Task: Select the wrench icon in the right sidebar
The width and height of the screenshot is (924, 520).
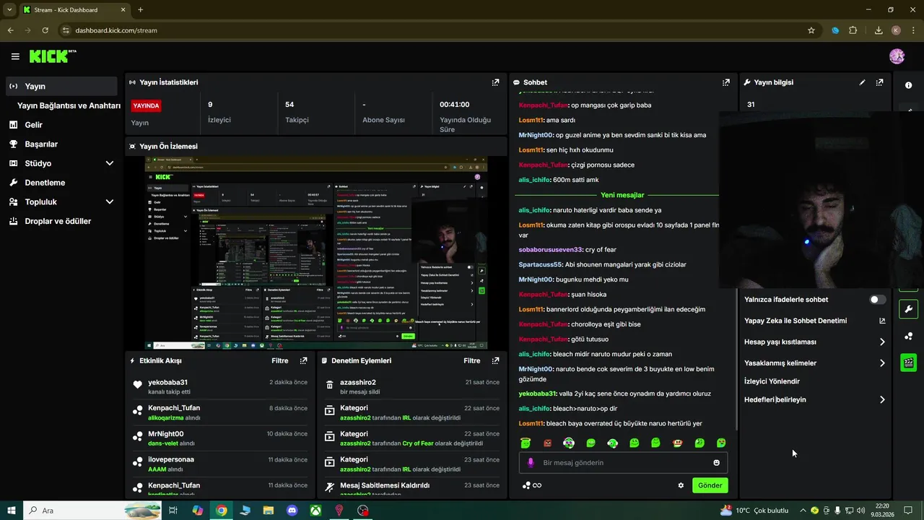Action: click(x=908, y=309)
